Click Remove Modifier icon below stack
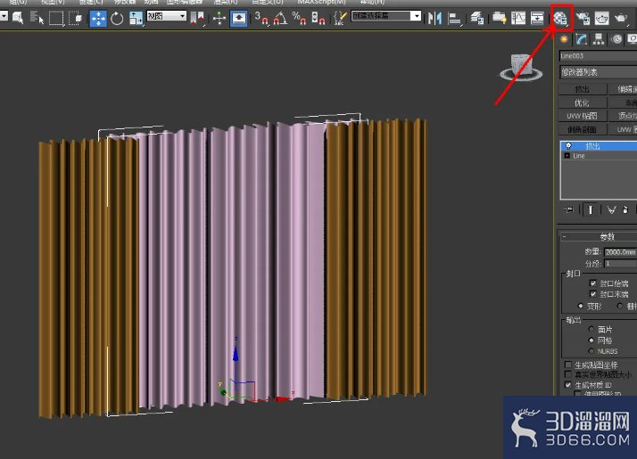Screen dimensions: 637x459 click(x=625, y=209)
